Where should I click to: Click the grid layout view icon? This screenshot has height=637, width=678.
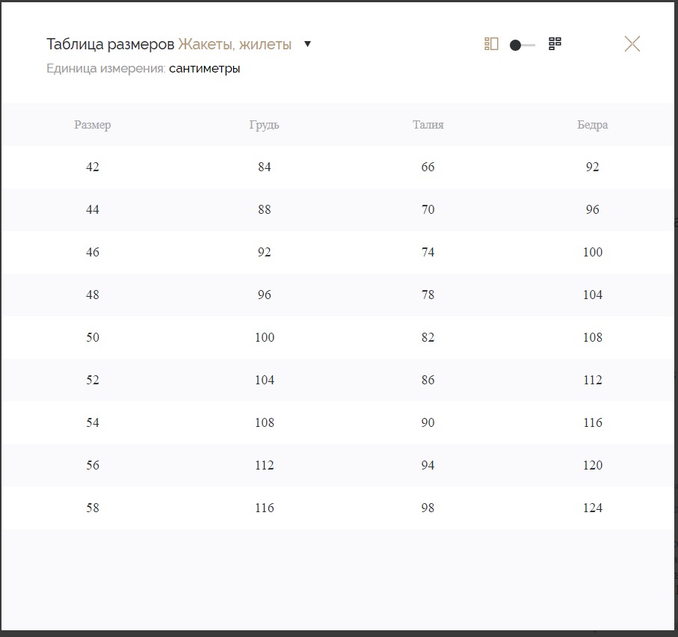click(555, 44)
